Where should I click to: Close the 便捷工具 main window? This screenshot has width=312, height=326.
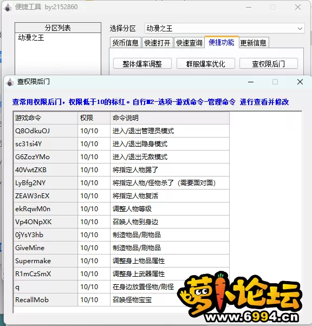298,7
